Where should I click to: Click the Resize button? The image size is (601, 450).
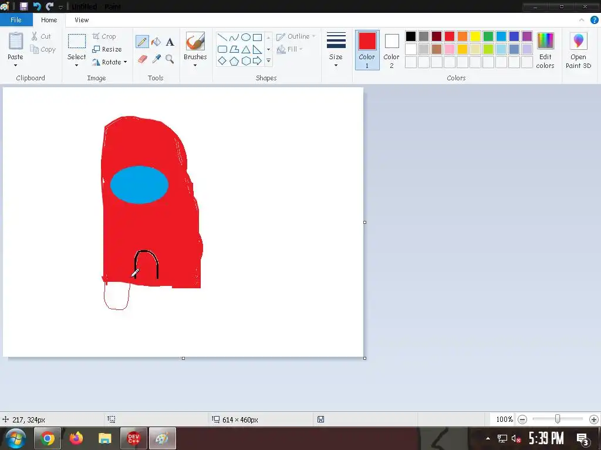click(107, 49)
